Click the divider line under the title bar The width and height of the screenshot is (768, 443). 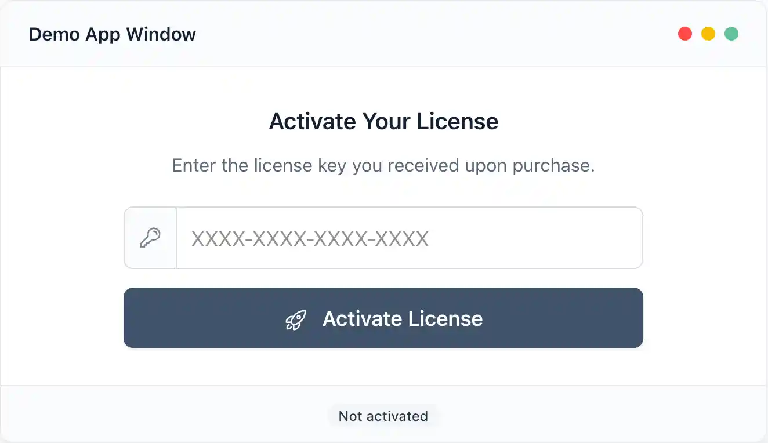point(383,67)
